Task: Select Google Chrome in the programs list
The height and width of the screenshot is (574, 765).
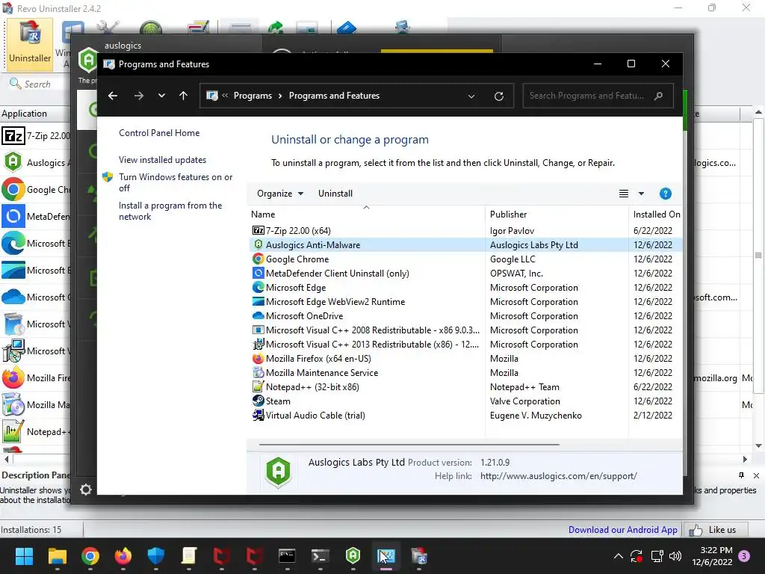Action: [465, 259]
